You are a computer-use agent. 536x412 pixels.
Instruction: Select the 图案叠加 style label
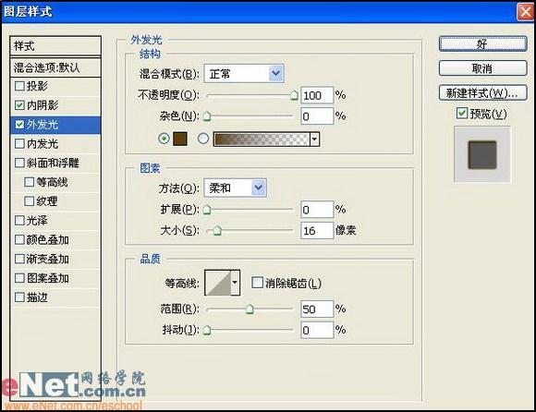pyautogui.click(x=48, y=278)
